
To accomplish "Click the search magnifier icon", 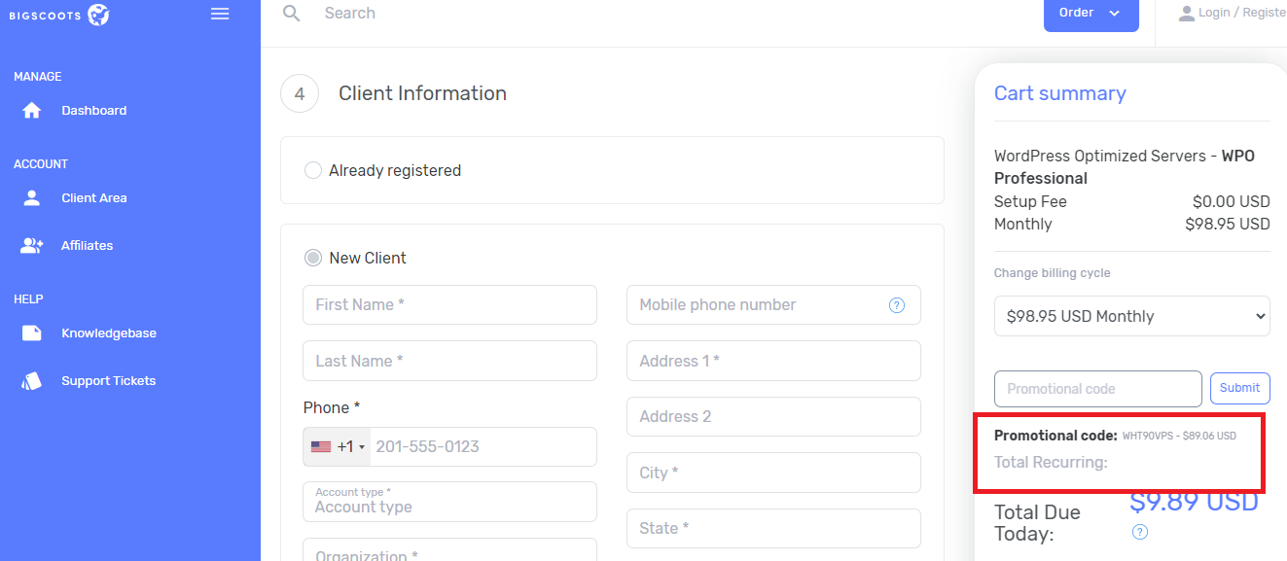I will (290, 13).
